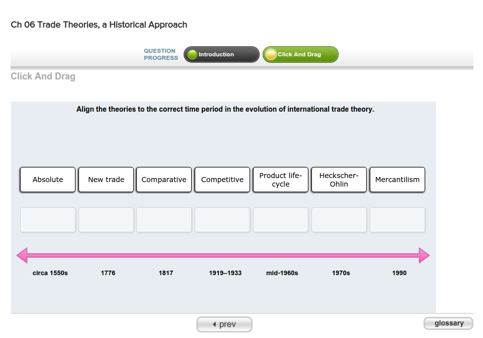Open the glossary
This screenshot has height=338, width=483.
tap(448, 323)
